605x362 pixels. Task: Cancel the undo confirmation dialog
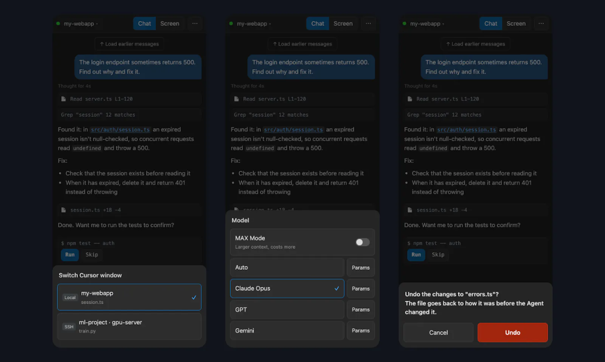(x=438, y=332)
